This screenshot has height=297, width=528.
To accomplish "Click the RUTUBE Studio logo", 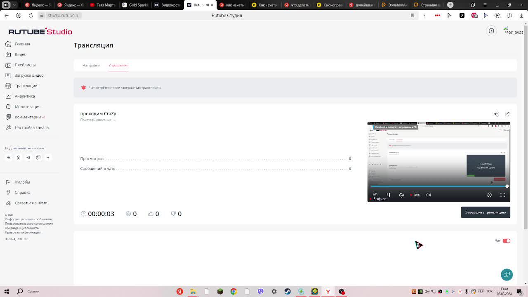I will coord(40,32).
